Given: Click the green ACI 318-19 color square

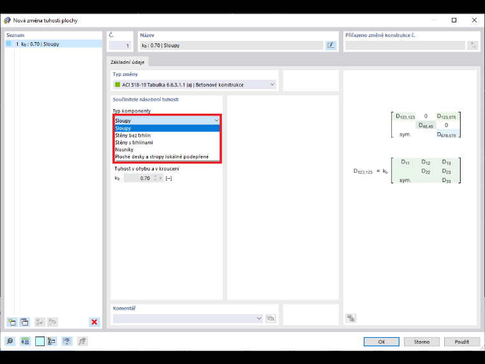Looking at the screenshot, I should click(x=117, y=84).
